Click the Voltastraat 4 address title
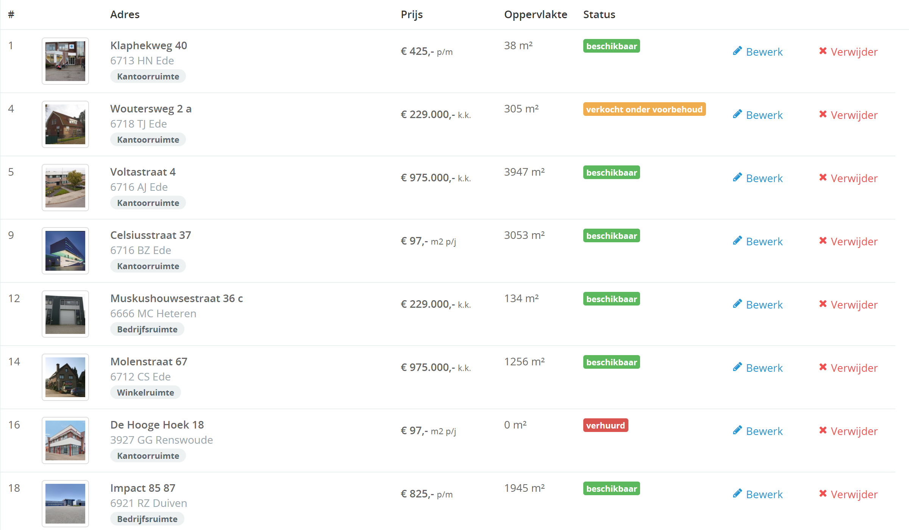 pos(143,172)
